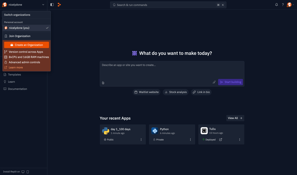
Task: Click the Install Replit on label
Action: click(x=12, y=172)
